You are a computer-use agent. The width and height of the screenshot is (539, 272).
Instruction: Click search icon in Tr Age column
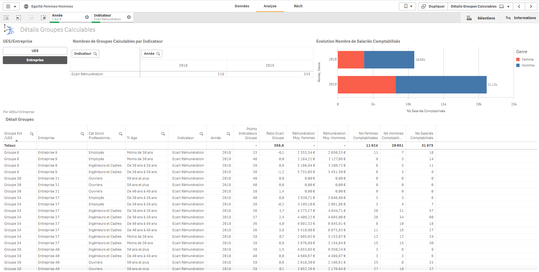pos(163,134)
